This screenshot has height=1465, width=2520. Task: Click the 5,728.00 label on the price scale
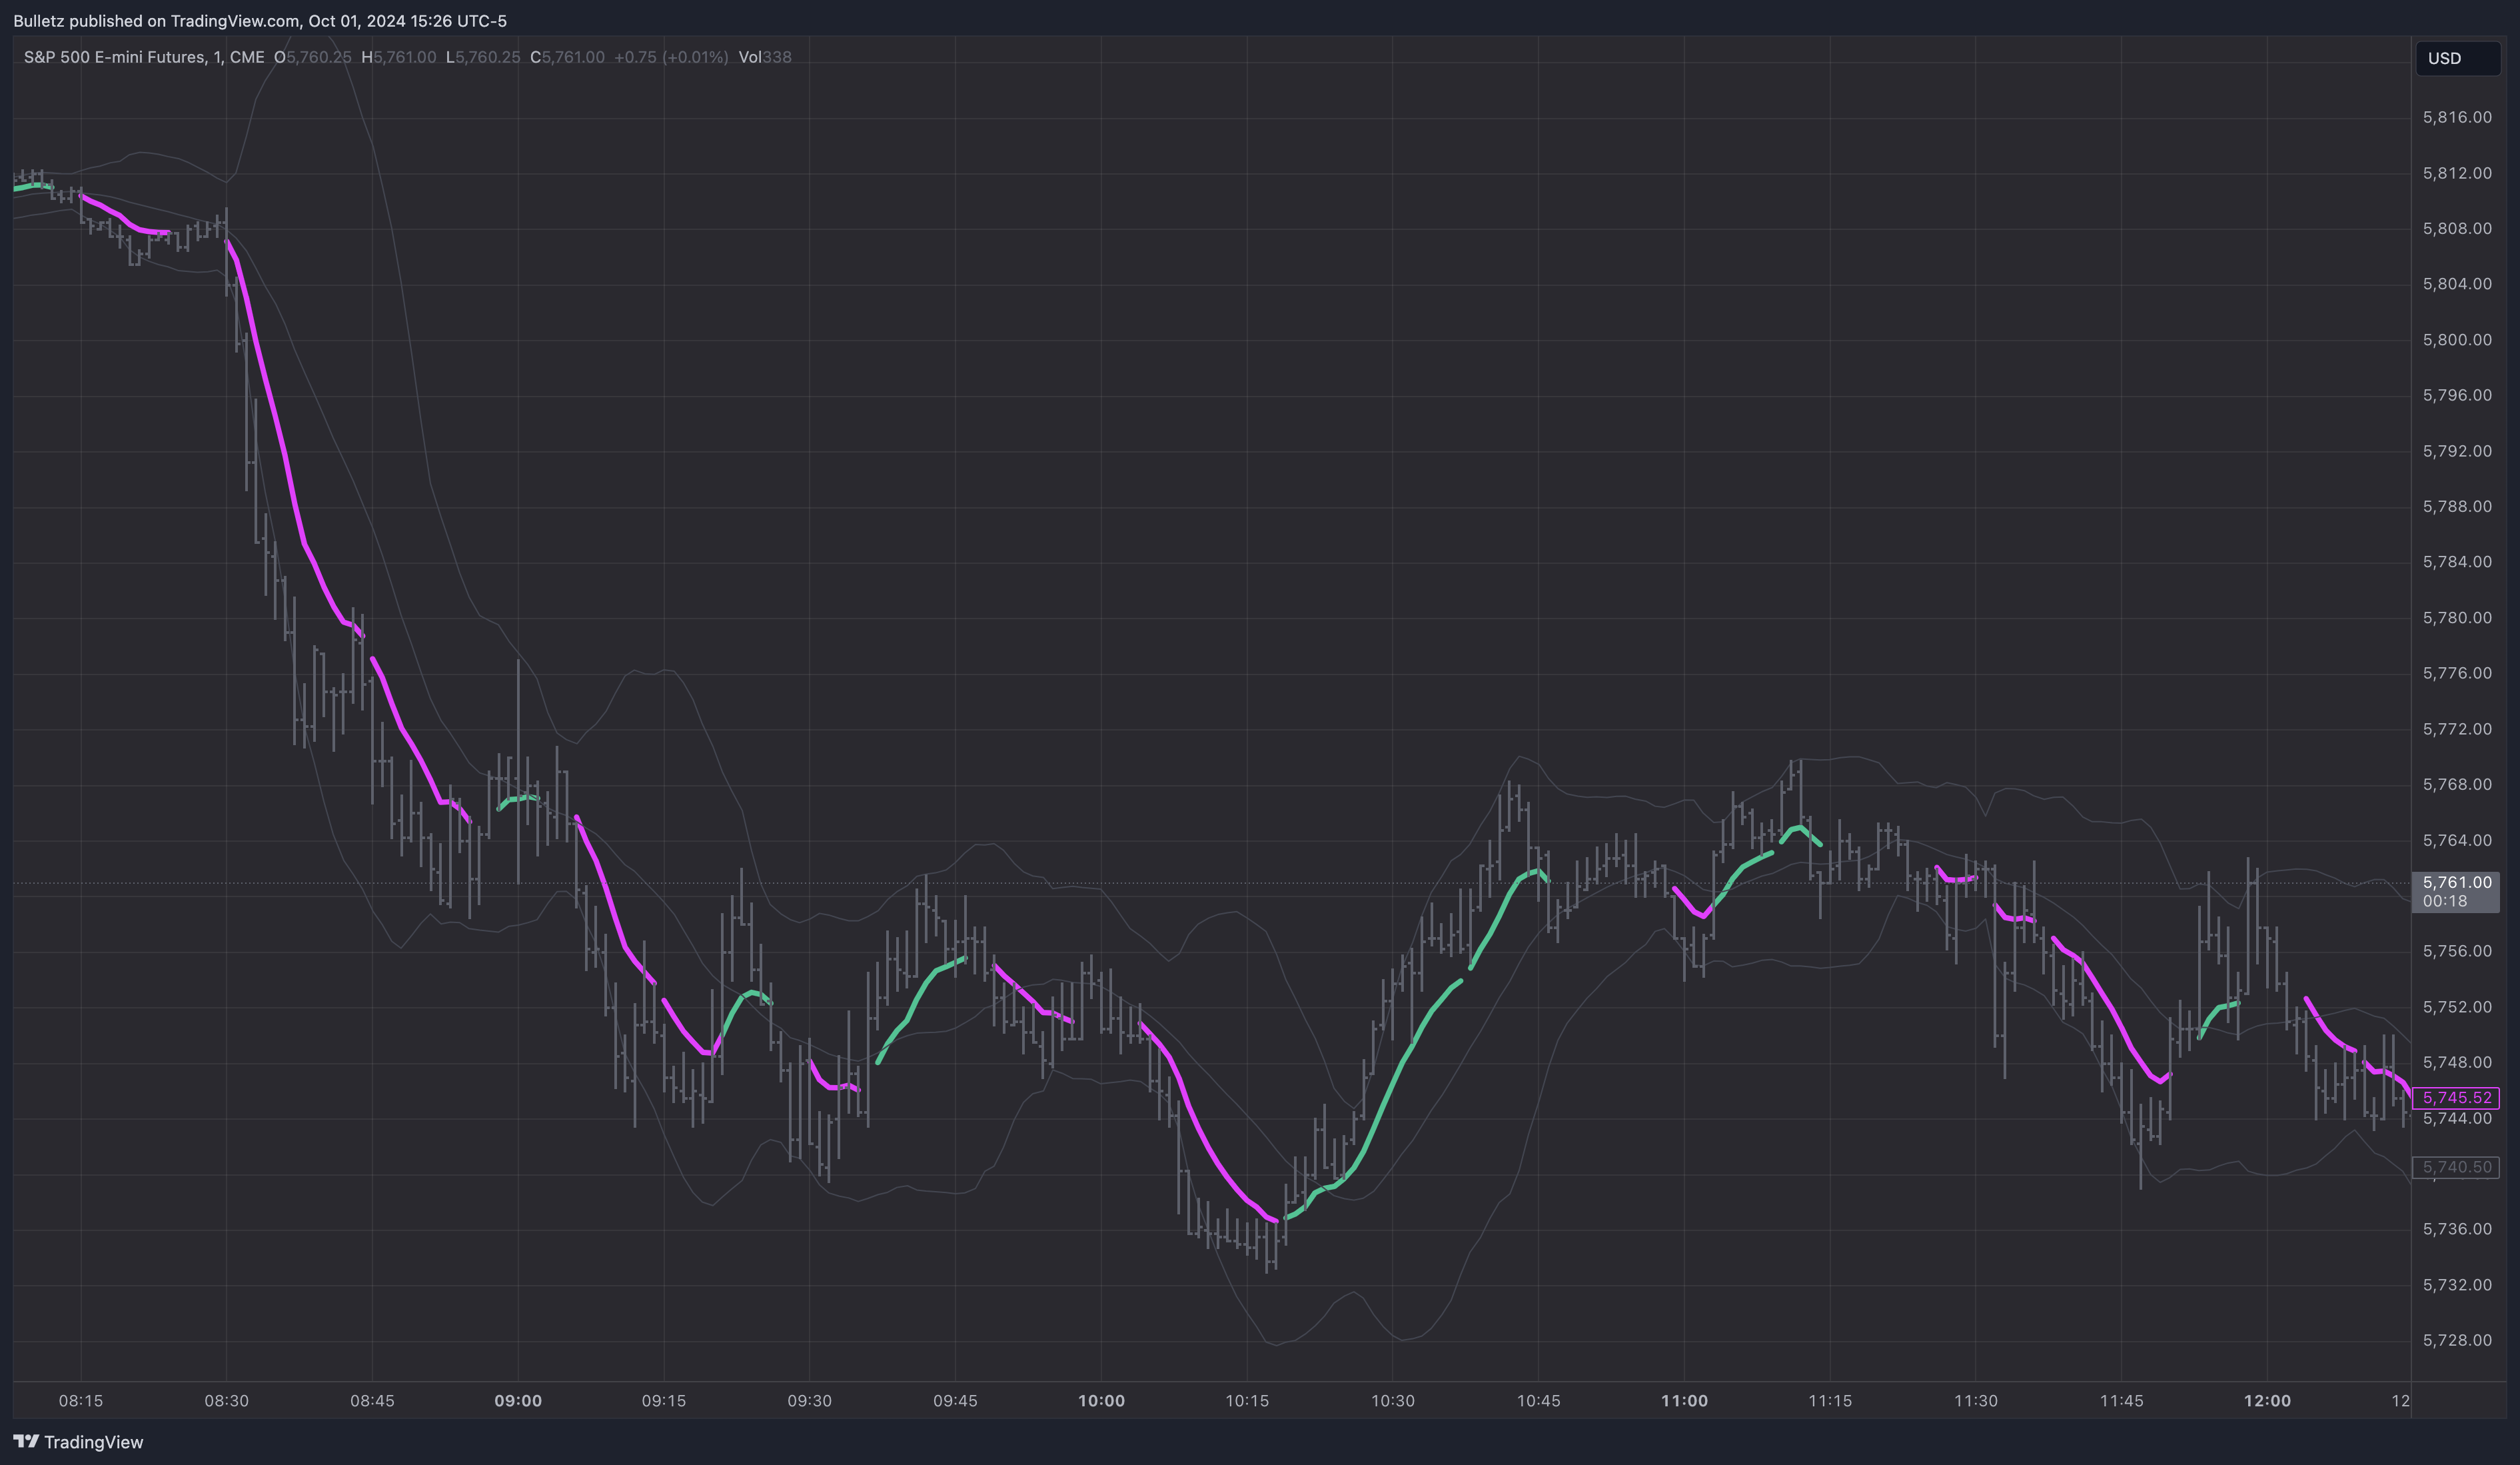coord(2456,1340)
